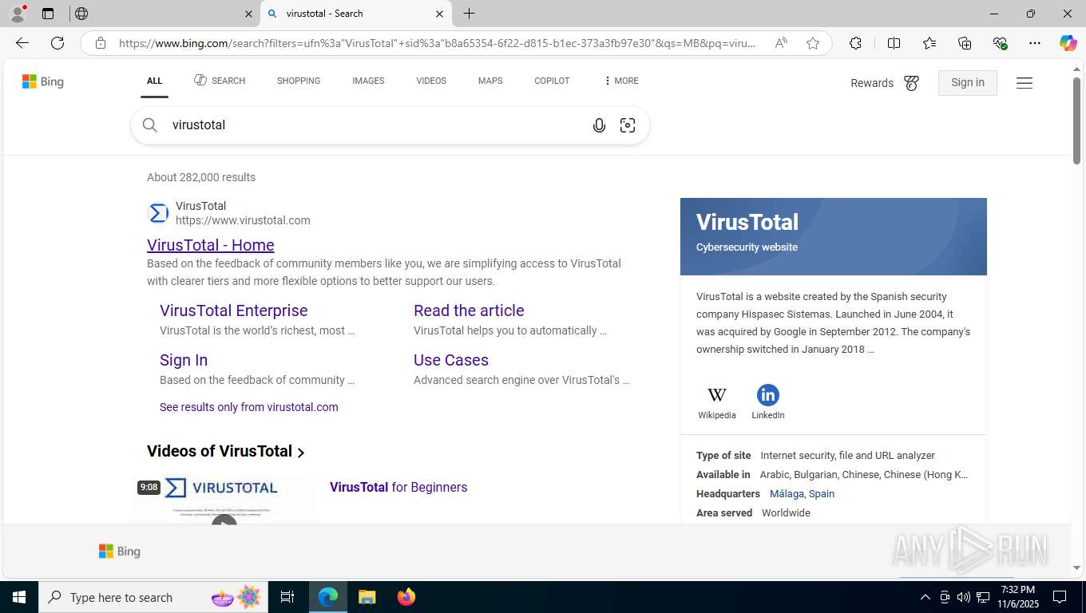Image resolution: width=1086 pixels, height=613 pixels.
Task: Add this page to favorites star
Action: 813,43
